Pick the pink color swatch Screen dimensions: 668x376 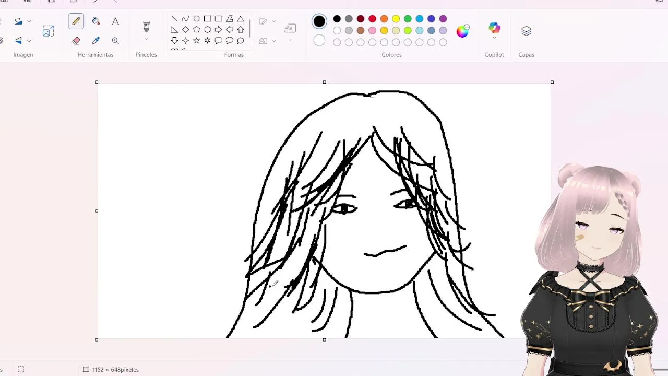click(372, 31)
